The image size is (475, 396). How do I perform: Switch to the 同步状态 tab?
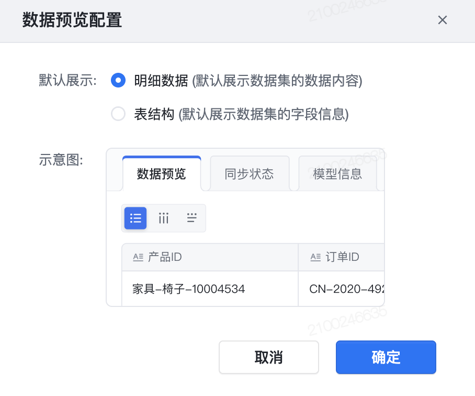click(249, 174)
